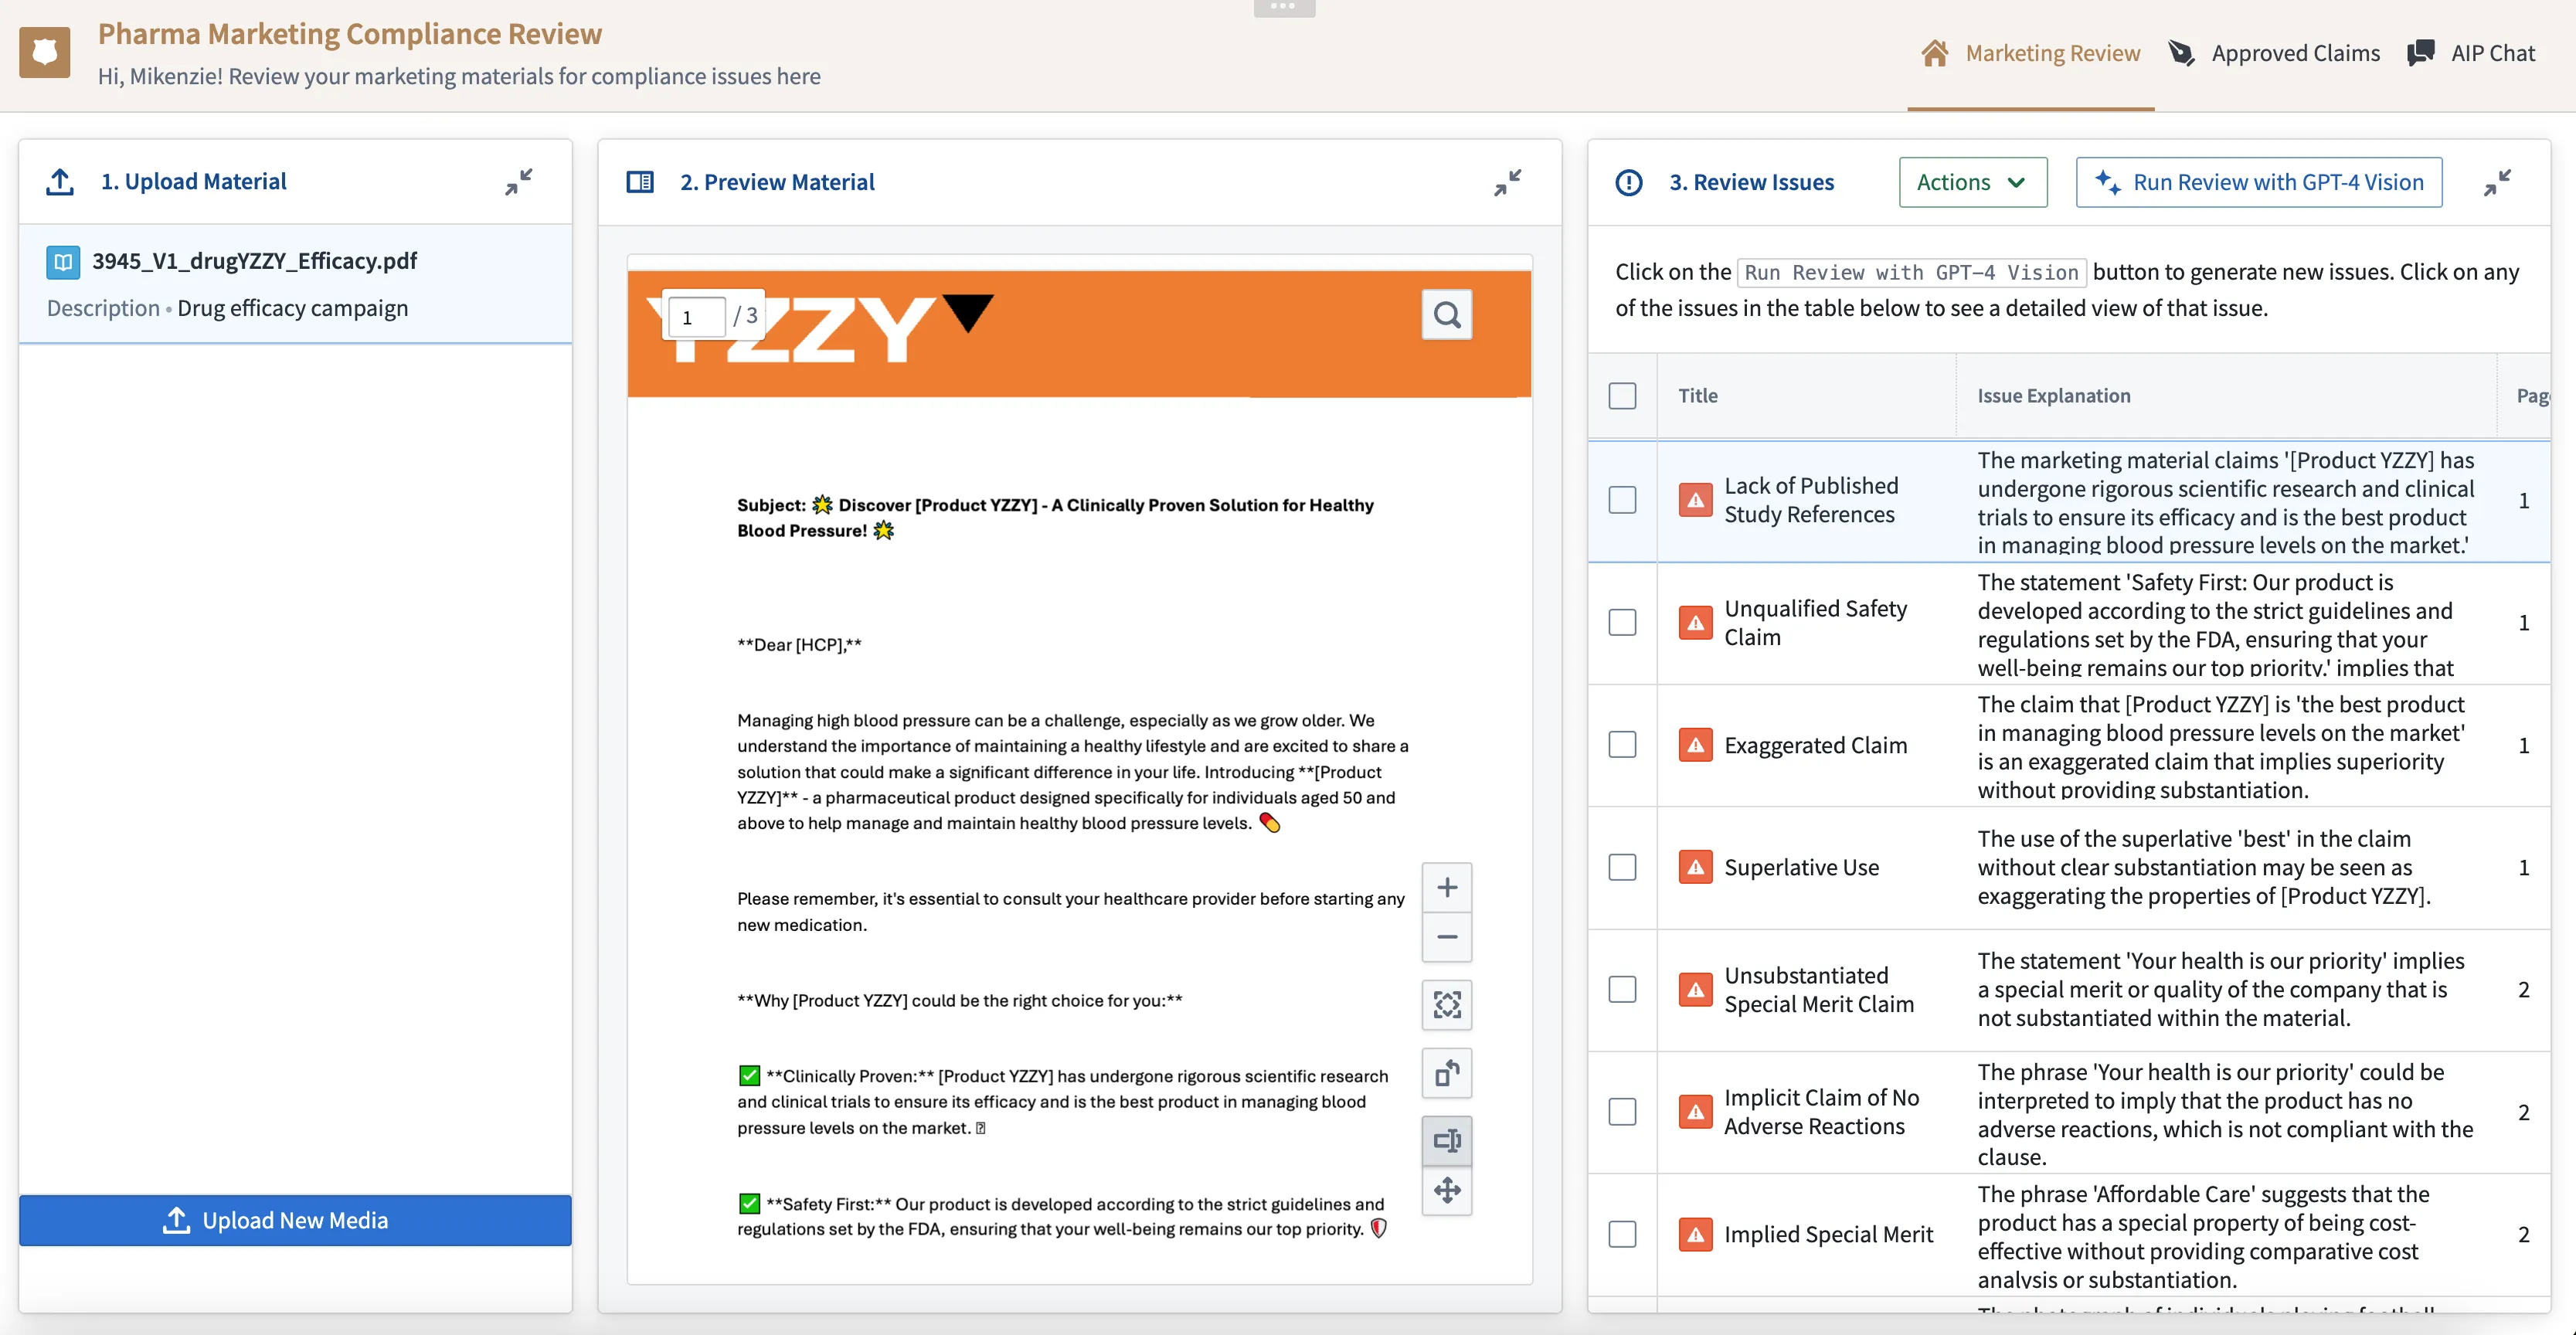This screenshot has width=2576, height=1335.
Task: Open the drag handle at top center
Action: [1284, 8]
